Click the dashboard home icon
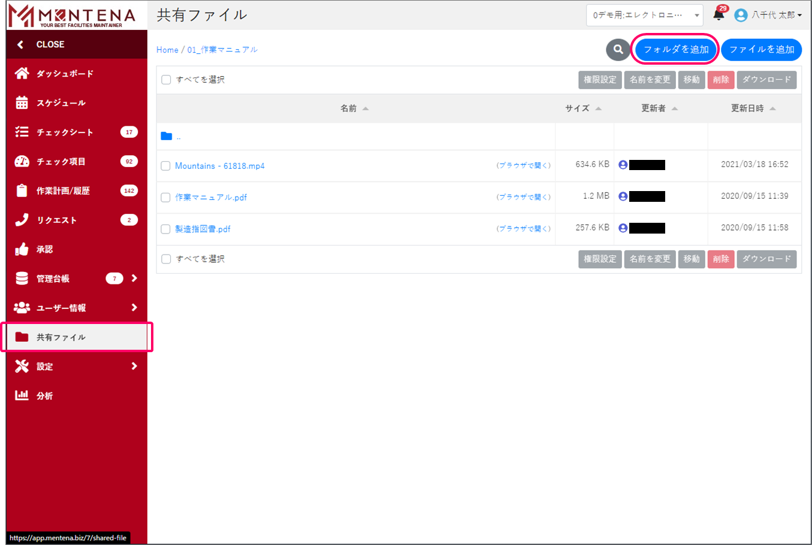The image size is (812, 545). coord(22,74)
